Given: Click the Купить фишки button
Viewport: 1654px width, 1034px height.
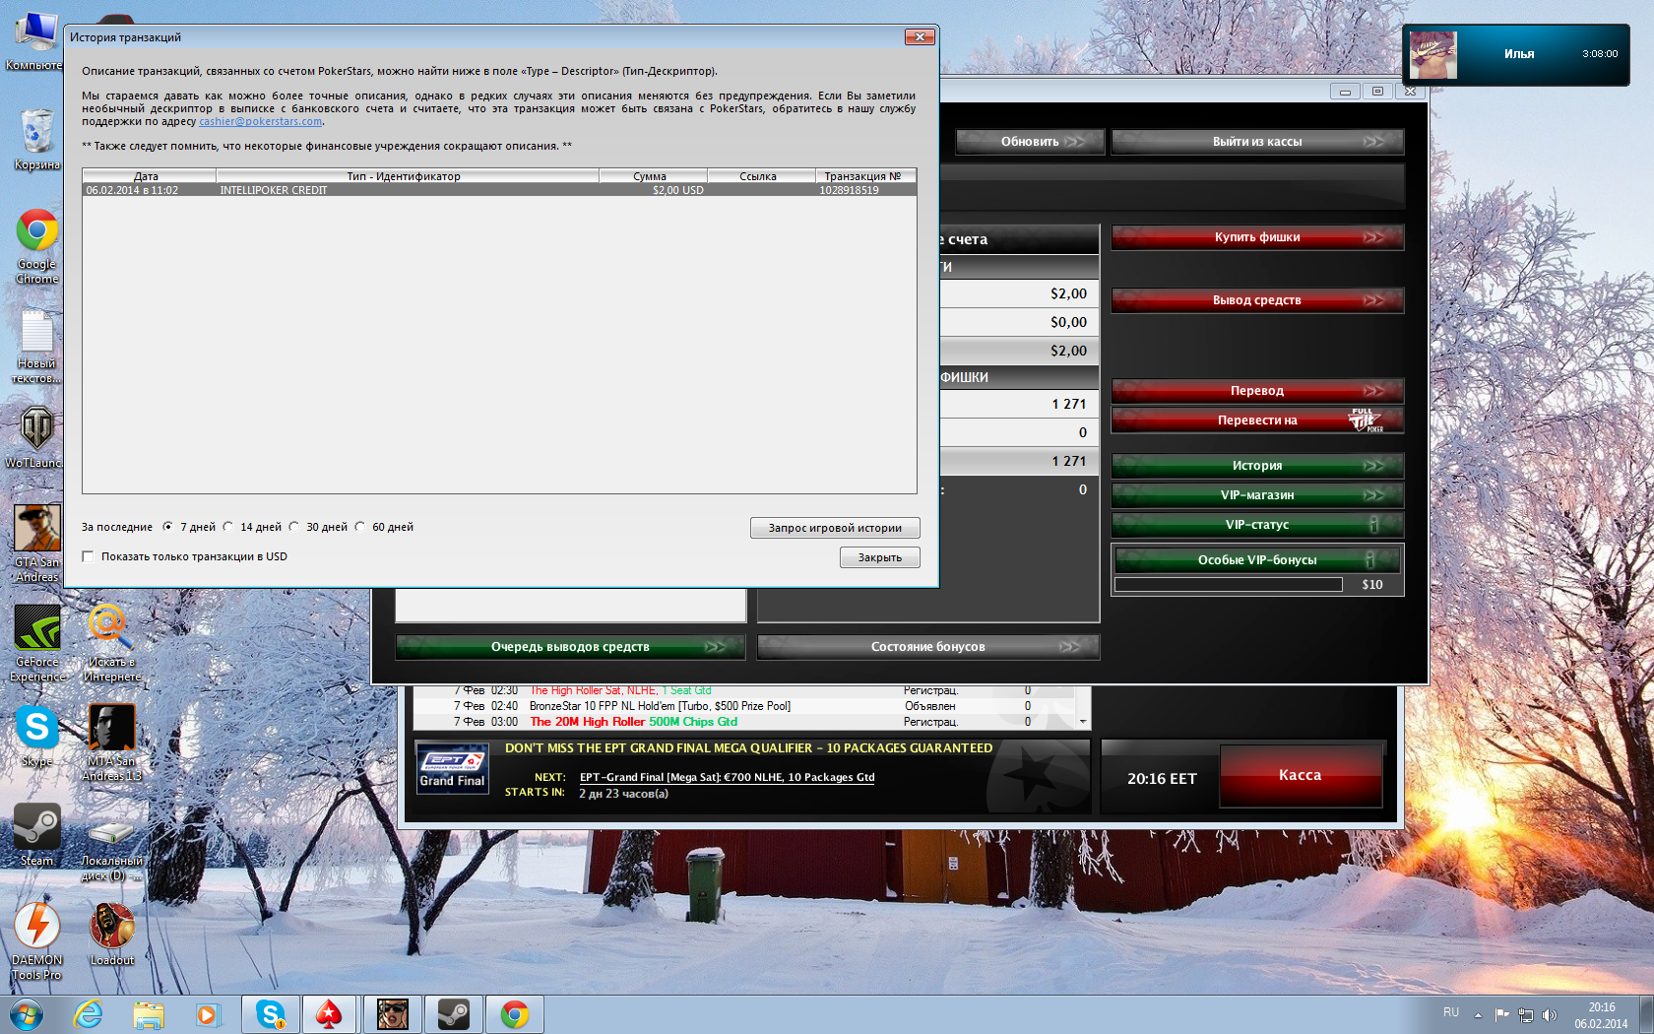Looking at the screenshot, I should coord(1257,237).
